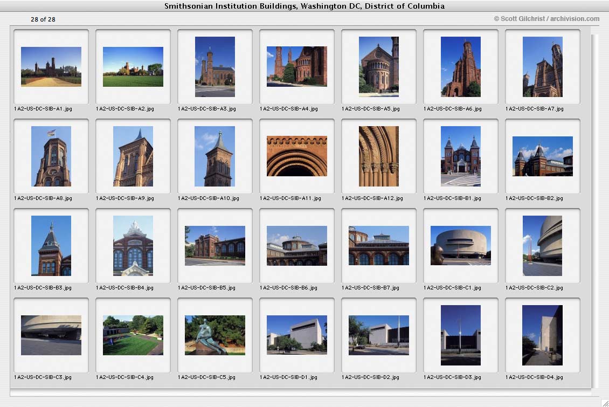The height and width of the screenshot is (407, 609).
Task: Click thumbnail 1A2-US-DC-SIB-A4.jpg
Action: pyautogui.click(x=297, y=66)
